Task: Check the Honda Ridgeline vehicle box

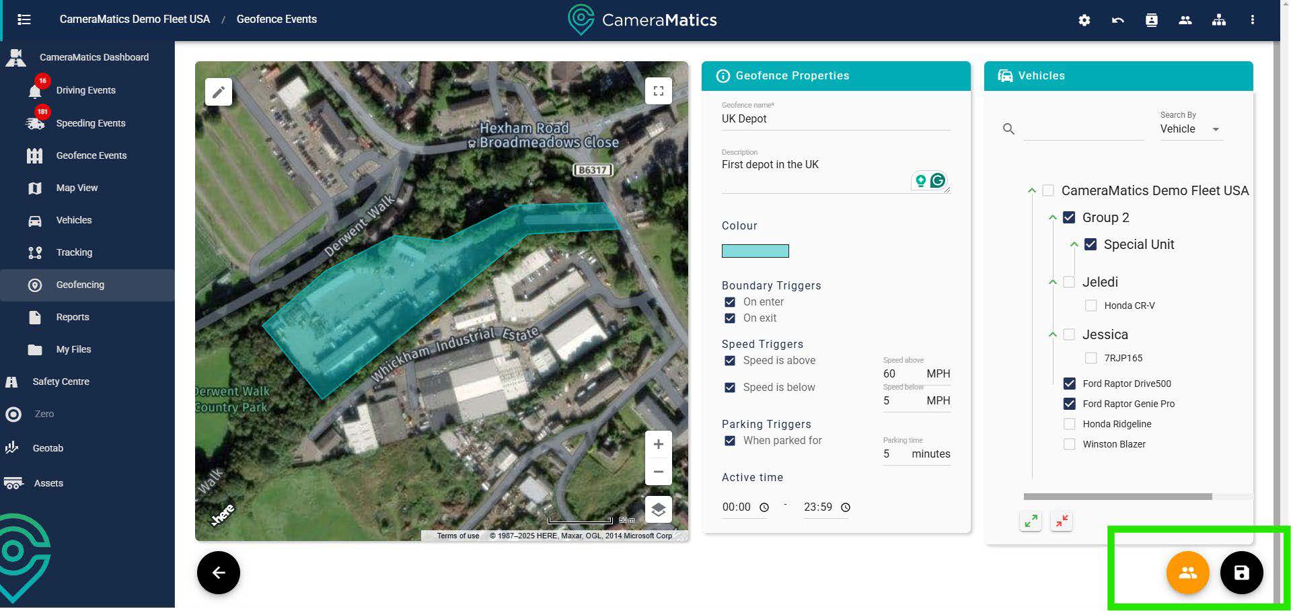Action: [x=1069, y=424]
